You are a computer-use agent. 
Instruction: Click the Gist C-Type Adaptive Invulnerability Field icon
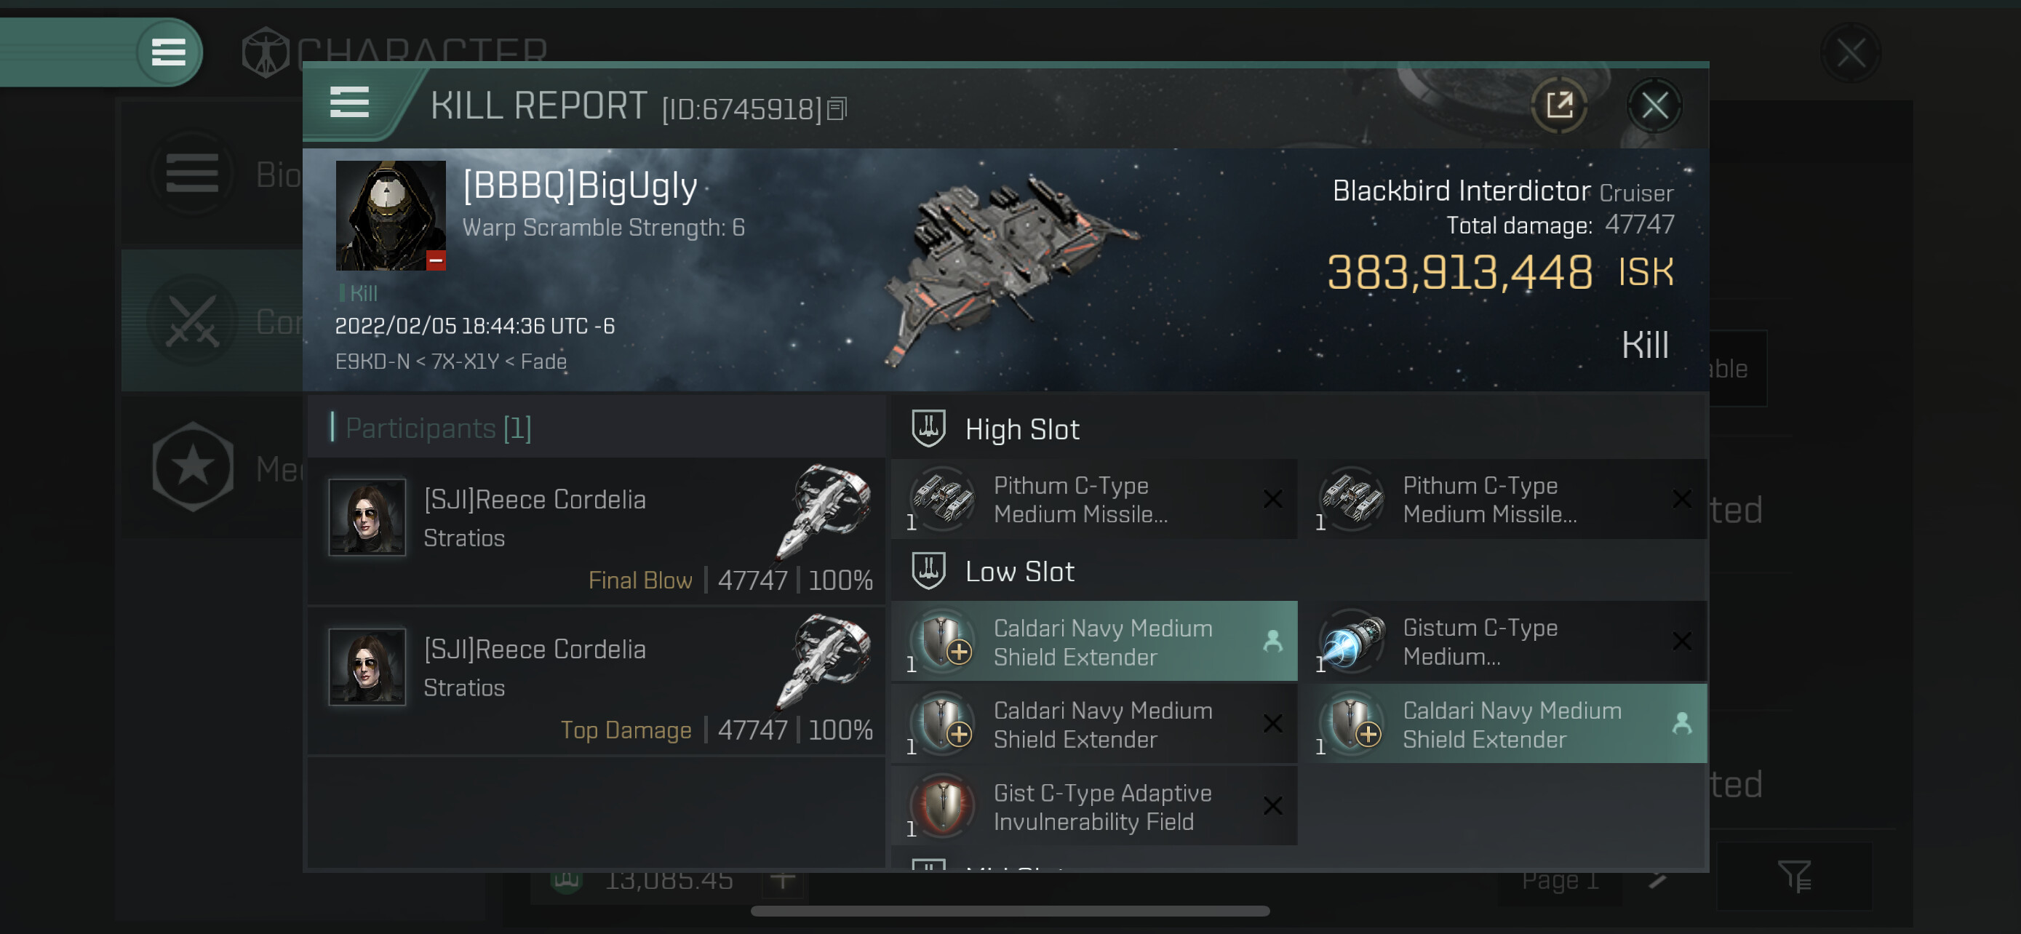(x=942, y=806)
